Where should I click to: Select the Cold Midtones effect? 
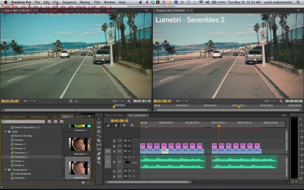pyautogui.click(x=22, y=174)
